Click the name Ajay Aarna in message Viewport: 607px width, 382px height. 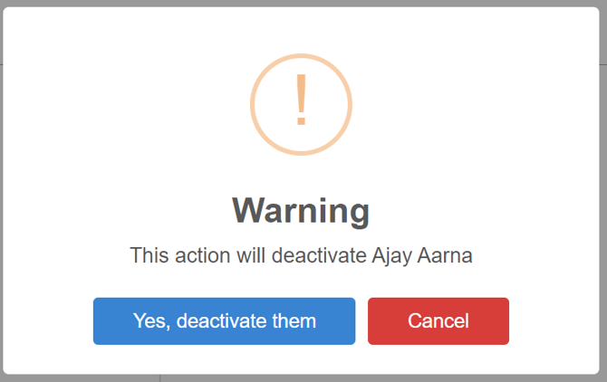[422, 255]
